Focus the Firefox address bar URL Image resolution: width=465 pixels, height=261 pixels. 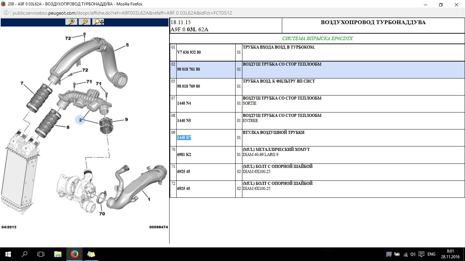122,13
